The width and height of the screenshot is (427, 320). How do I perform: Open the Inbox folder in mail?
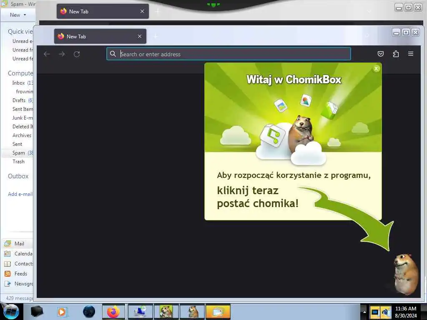pos(23,83)
